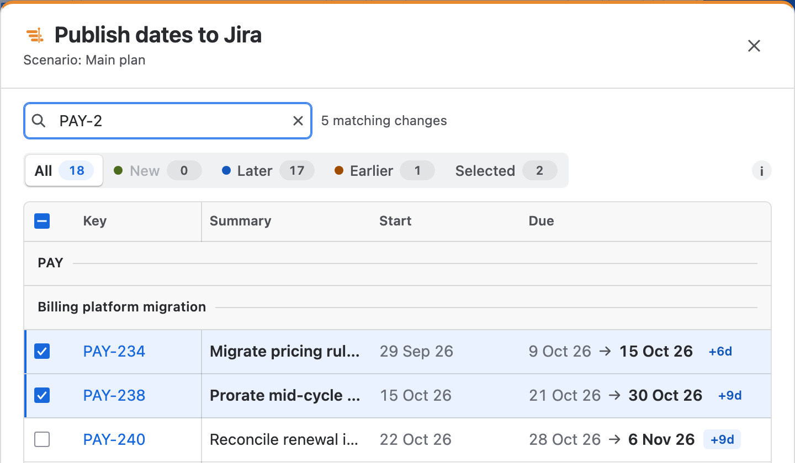Click into the PAY-2 search field

point(168,121)
